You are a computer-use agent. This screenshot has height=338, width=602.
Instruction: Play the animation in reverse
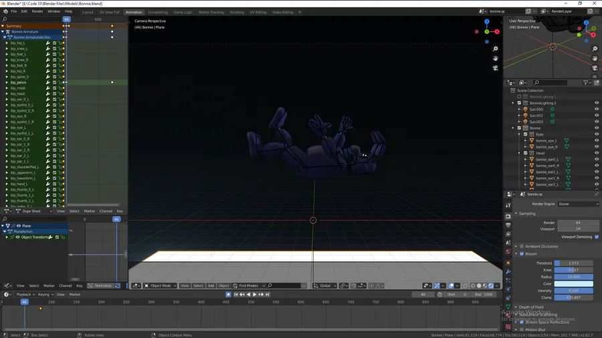pos(248,295)
